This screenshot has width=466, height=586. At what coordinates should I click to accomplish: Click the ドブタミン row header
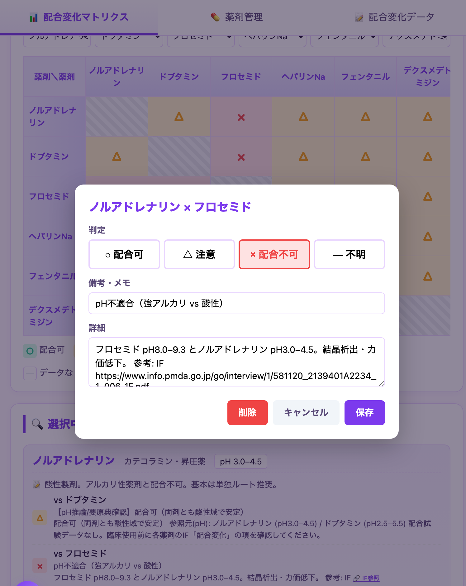pyautogui.click(x=55, y=156)
